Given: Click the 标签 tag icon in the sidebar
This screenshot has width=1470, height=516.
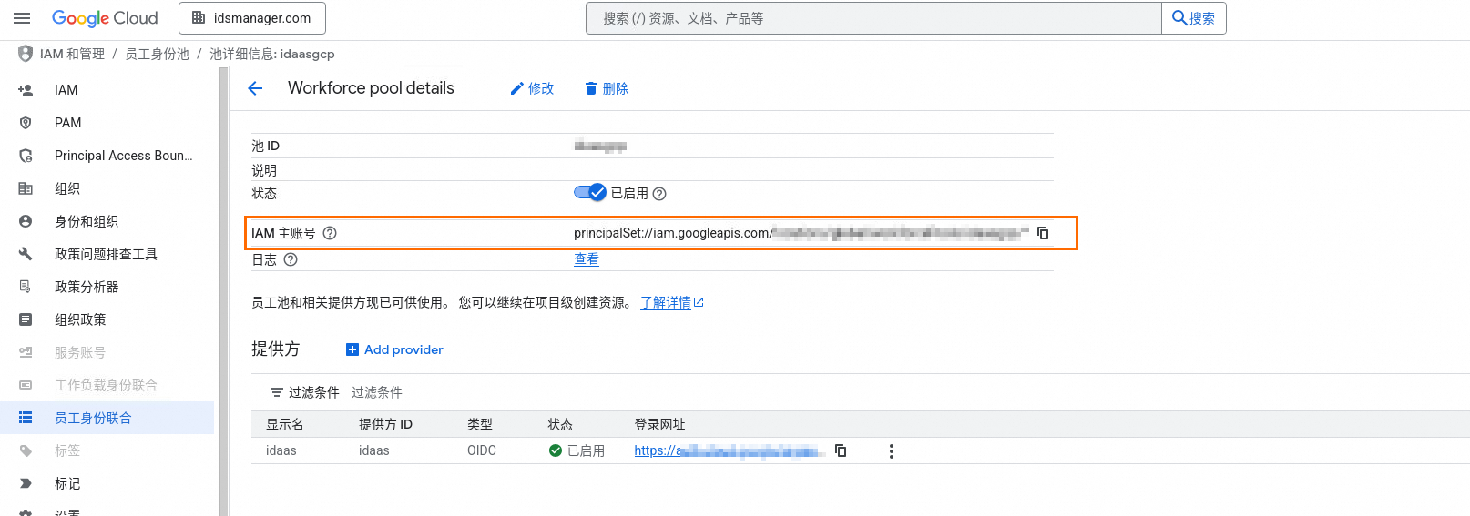Looking at the screenshot, I should [x=26, y=450].
